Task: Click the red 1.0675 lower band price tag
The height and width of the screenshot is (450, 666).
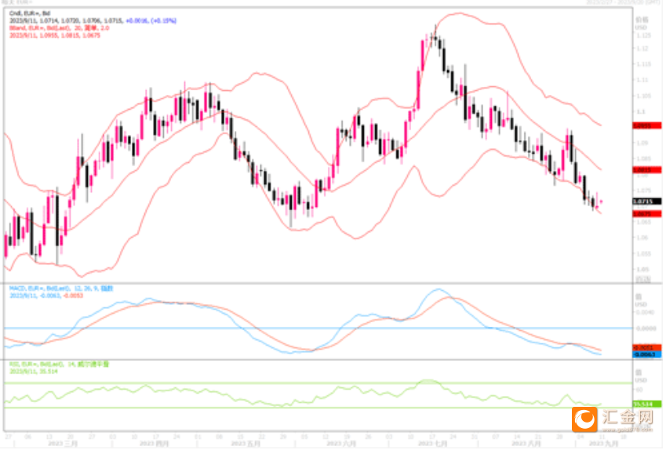Action: 646,214
